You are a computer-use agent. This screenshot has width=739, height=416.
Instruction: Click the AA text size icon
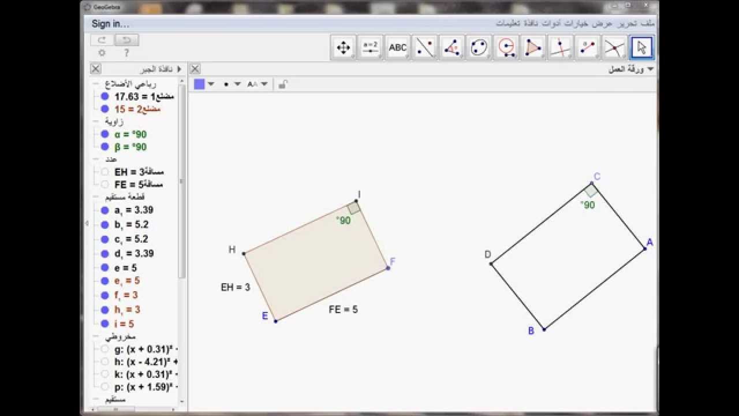[252, 84]
